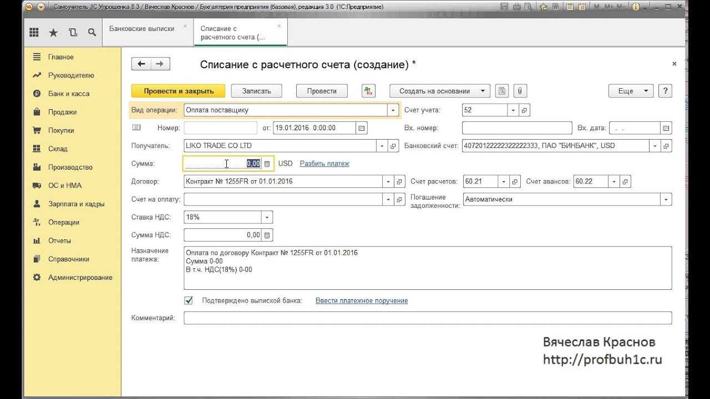Click save icon in title bar
The image size is (710, 399).
(504, 7)
